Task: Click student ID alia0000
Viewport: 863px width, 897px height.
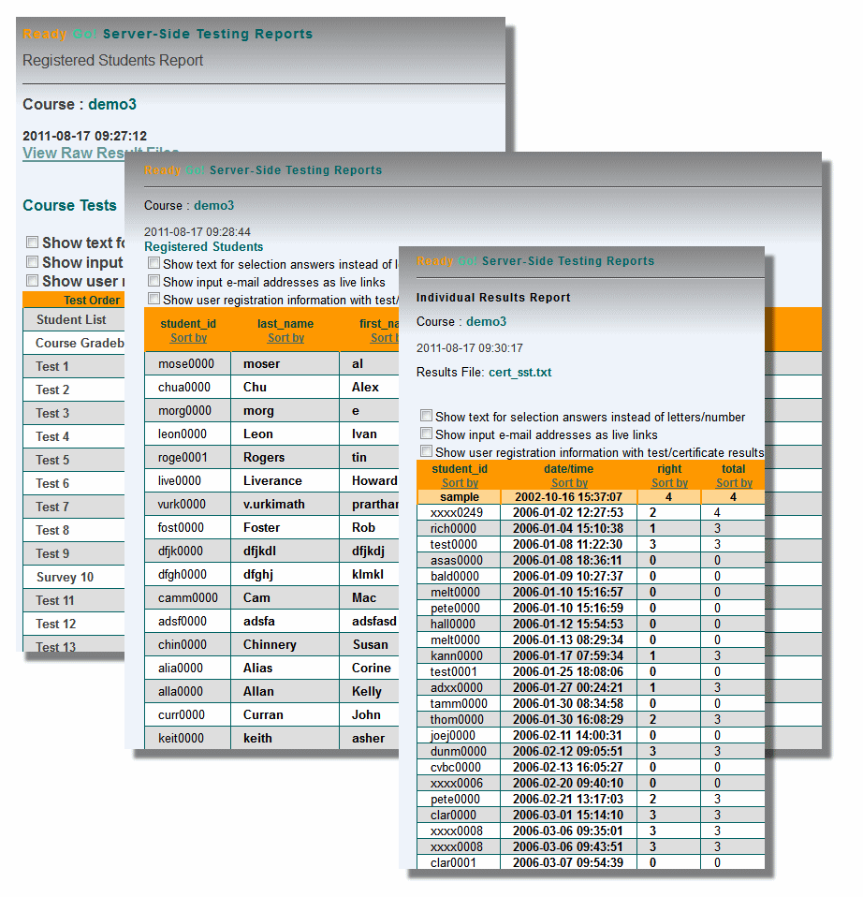Action: 180,669
